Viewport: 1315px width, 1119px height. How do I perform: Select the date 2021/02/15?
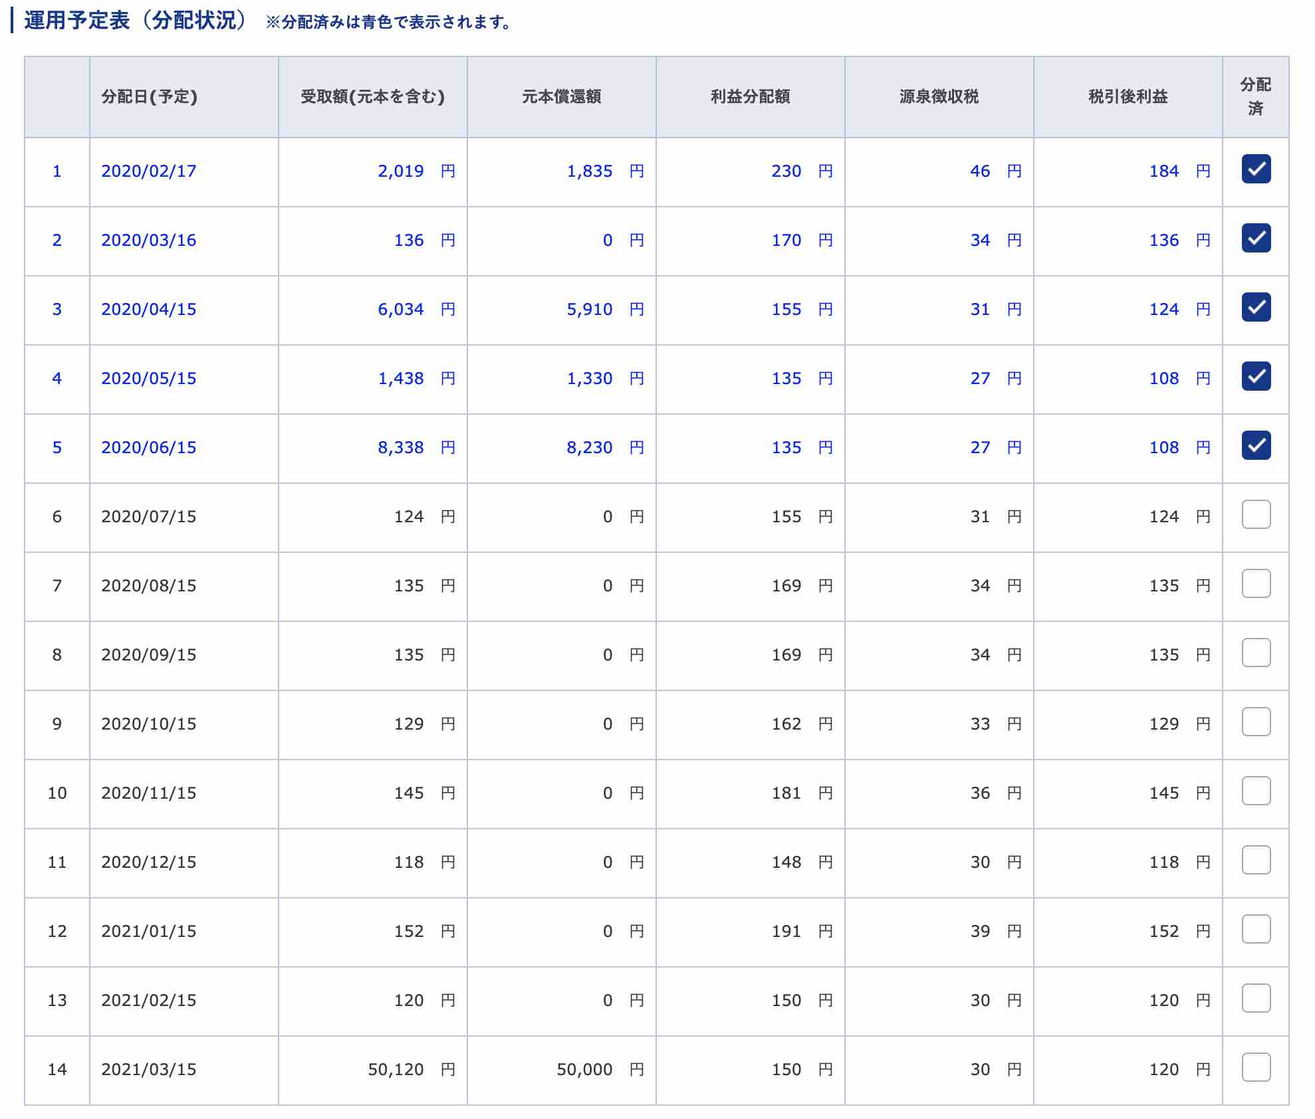(149, 1001)
